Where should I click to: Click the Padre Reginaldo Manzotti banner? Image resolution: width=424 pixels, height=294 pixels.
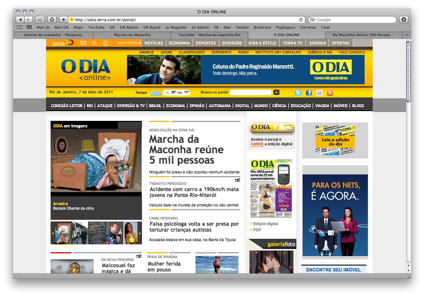[x=246, y=70]
